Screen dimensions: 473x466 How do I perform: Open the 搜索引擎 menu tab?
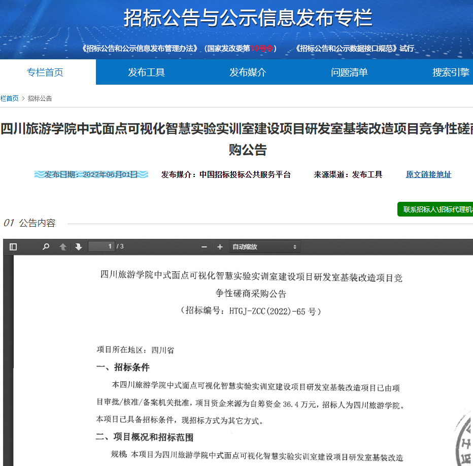pos(451,73)
